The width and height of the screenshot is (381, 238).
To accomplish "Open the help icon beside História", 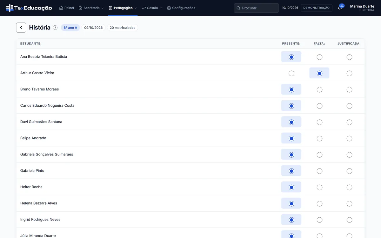I will pyautogui.click(x=55, y=28).
